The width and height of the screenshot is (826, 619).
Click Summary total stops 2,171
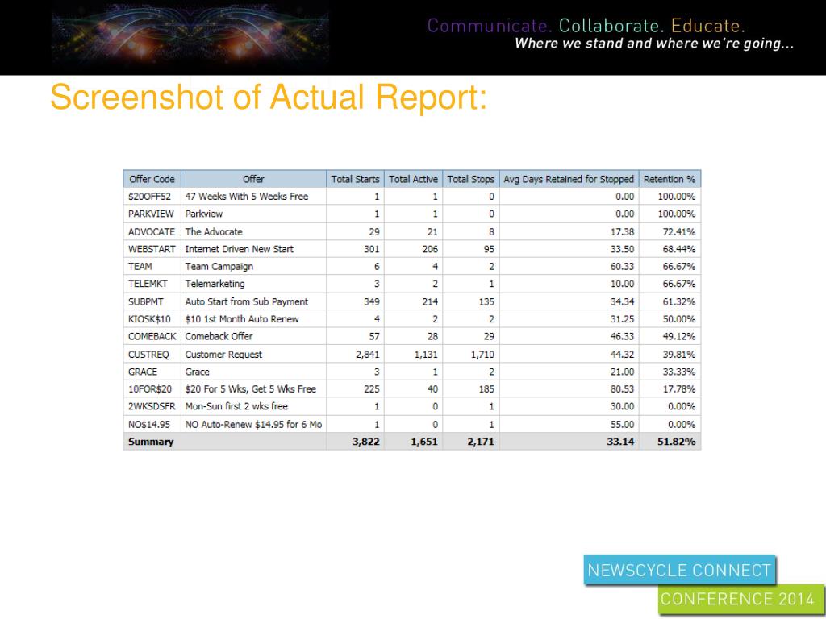pyautogui.click(x=481, y=442)
